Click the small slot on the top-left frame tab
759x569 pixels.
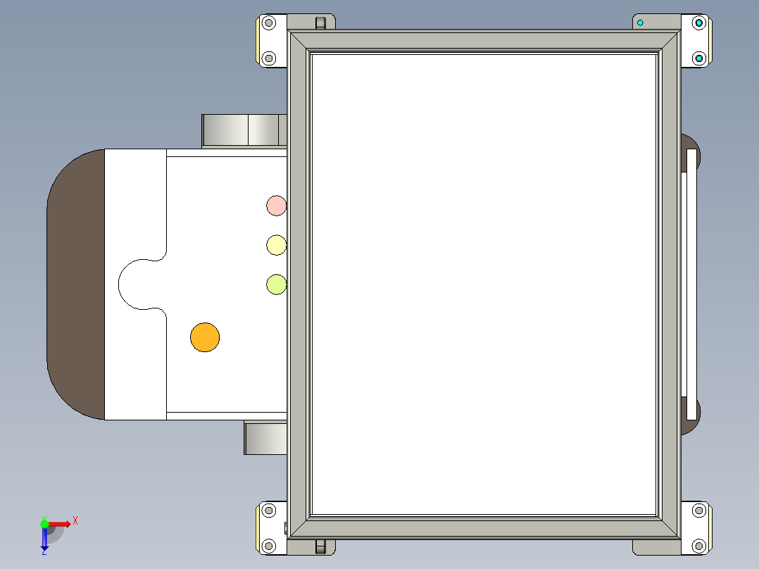[x=320, y=23]
